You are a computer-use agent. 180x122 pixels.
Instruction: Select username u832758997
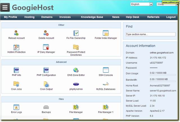(156, 63)
